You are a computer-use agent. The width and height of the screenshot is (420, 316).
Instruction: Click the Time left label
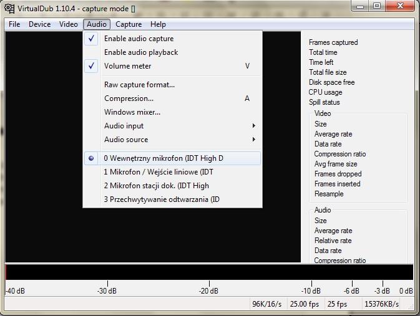(321, 62)
